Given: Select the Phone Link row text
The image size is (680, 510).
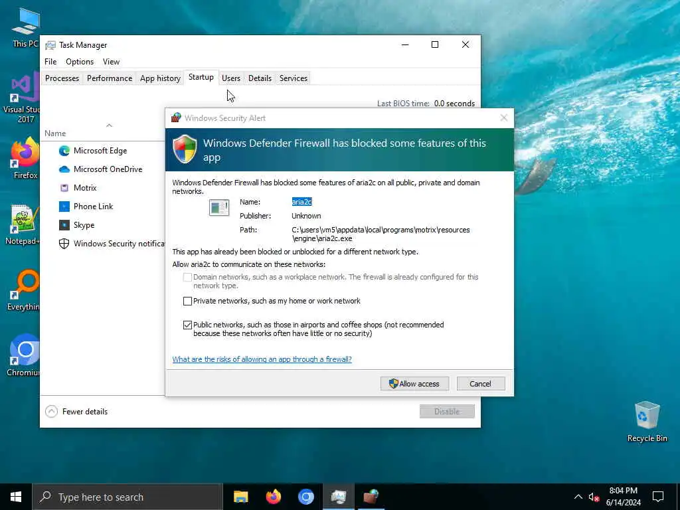Looking at the screenshot, I should [x=93, y=207].
